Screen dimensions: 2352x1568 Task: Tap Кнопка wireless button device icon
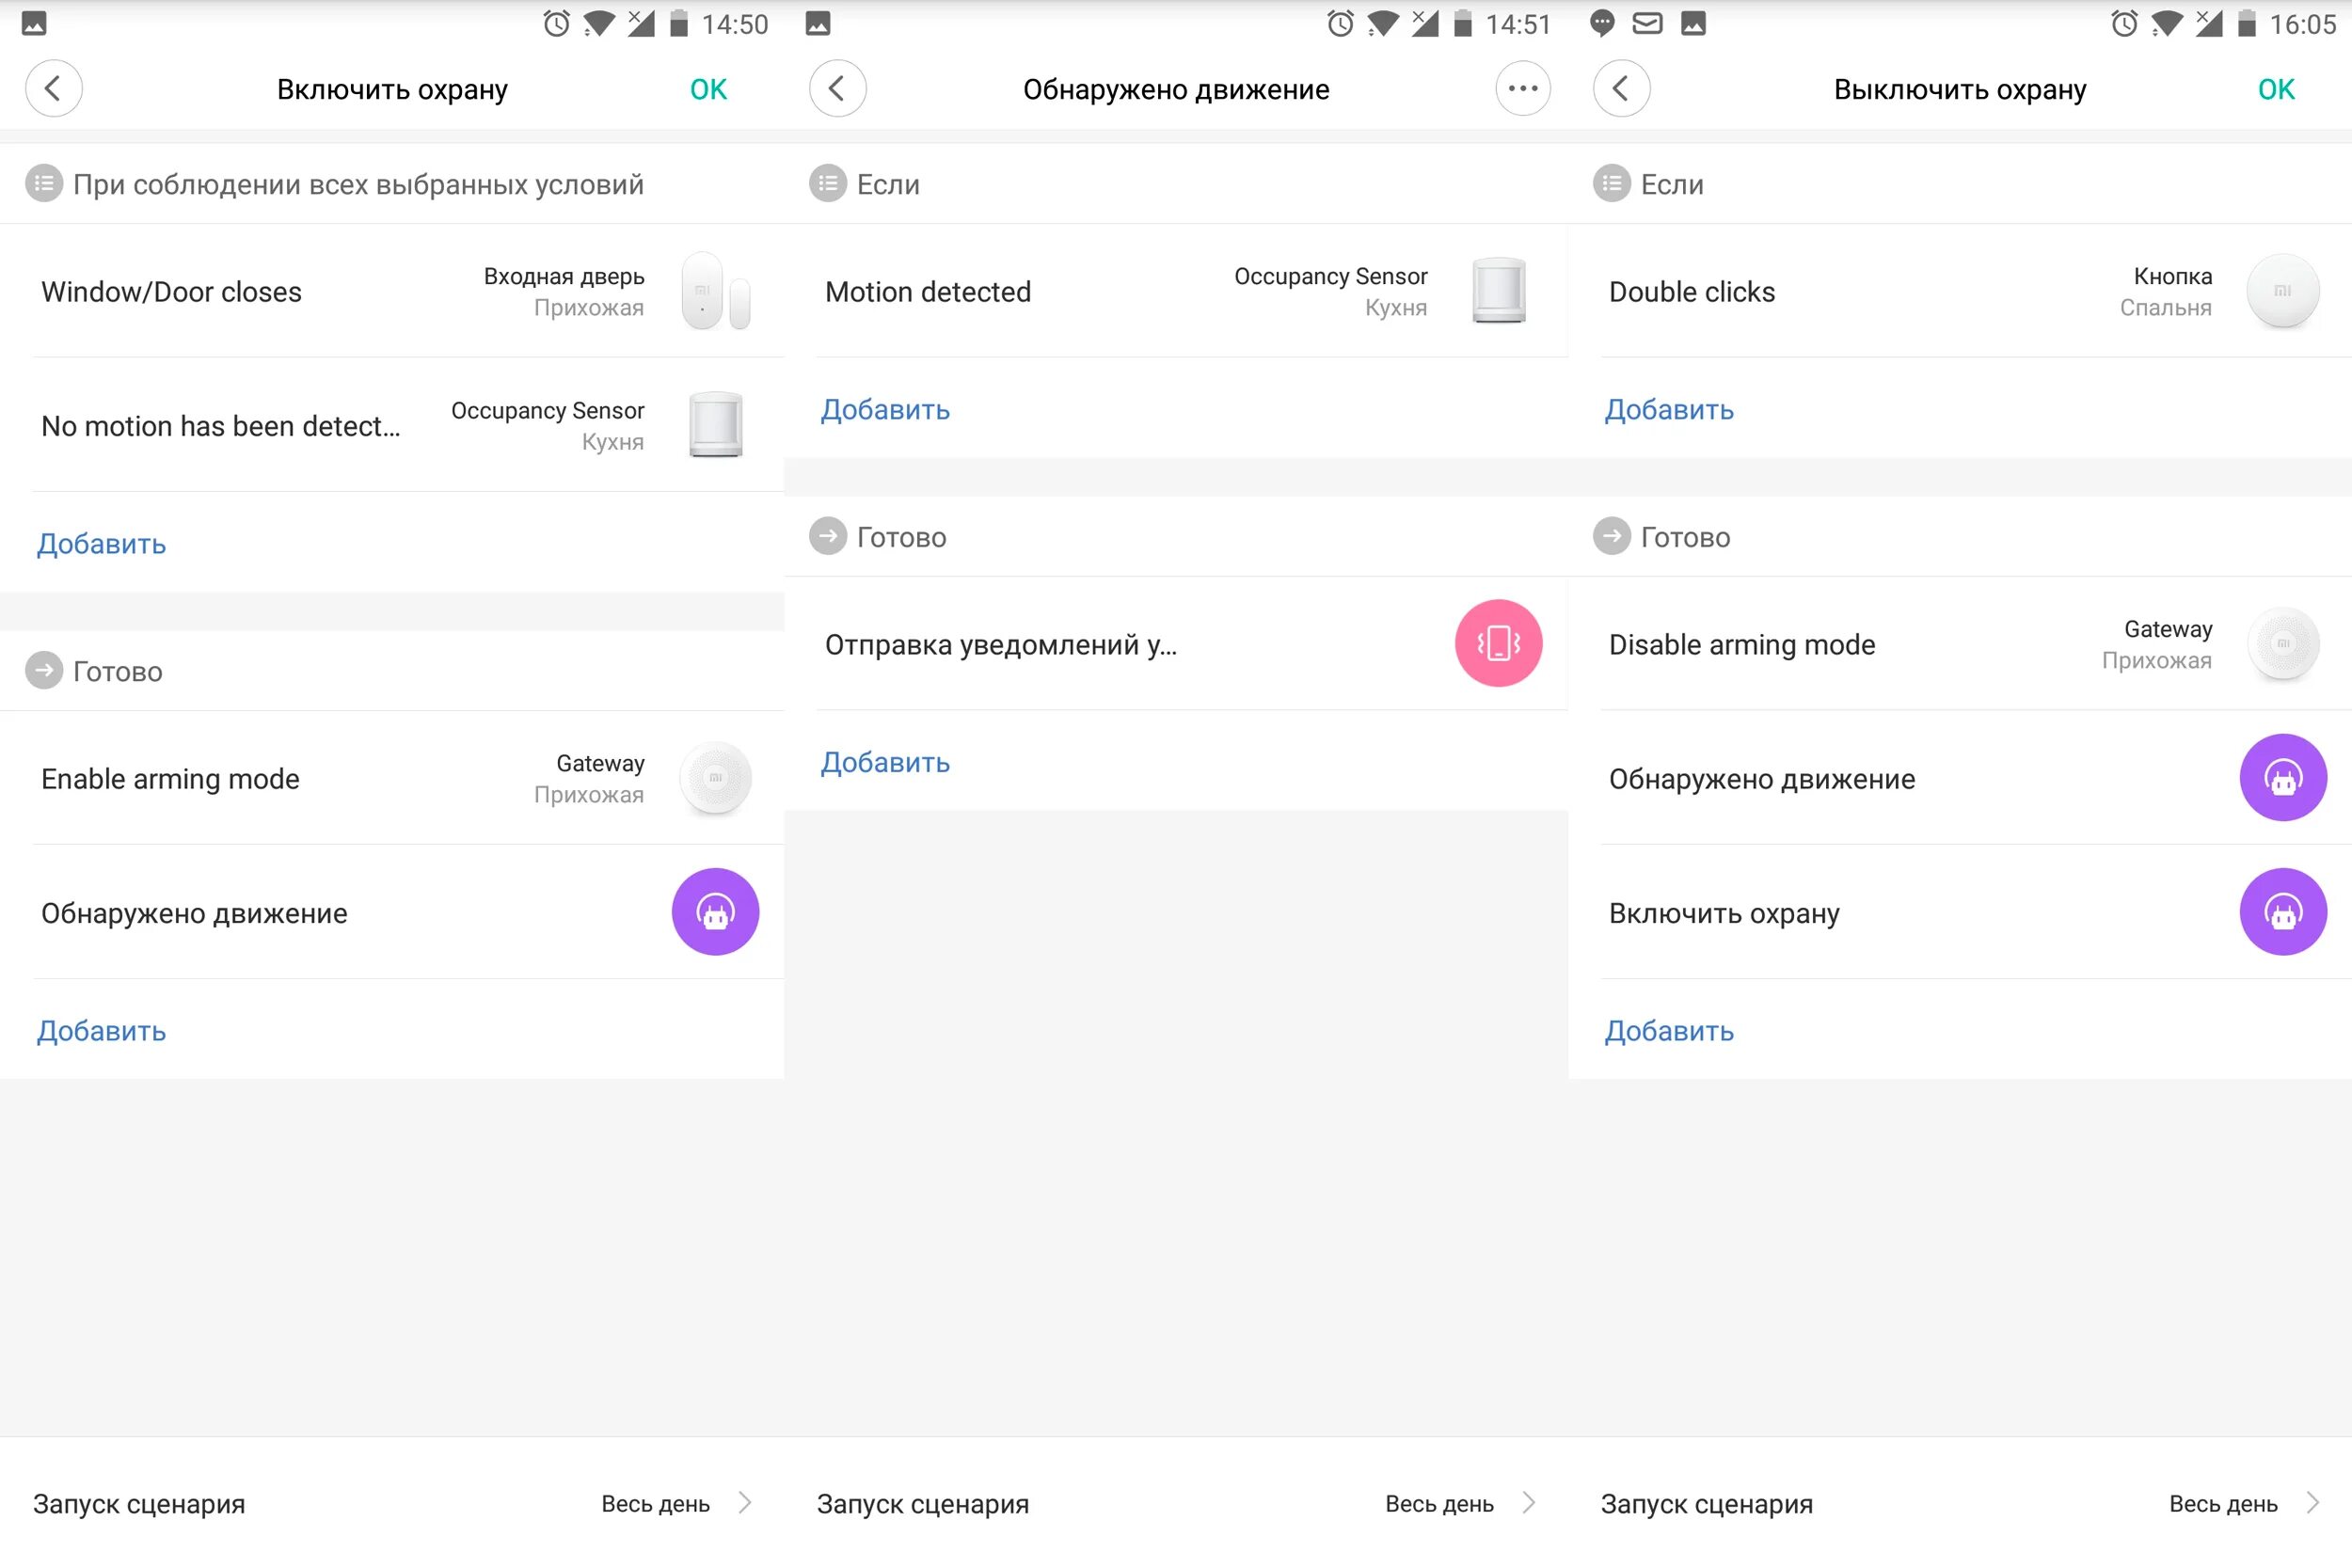[x=2282, y=291]
